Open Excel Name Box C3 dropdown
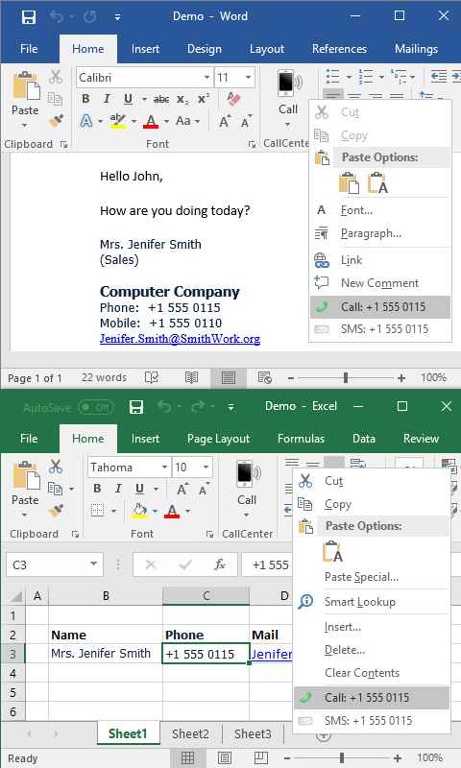The width and height of the screenshot is (461, 768). pyautogui.click(x=93, y=564)
